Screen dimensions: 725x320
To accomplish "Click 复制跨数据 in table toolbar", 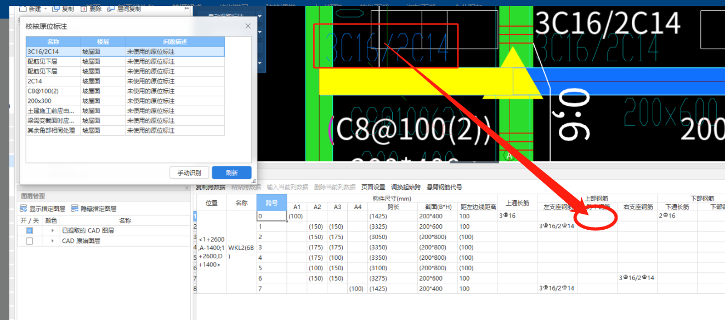I will click(x=211, y=187).
